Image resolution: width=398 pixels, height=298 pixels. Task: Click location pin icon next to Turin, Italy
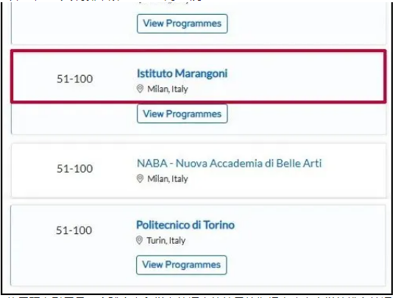(x=139, y=240)
